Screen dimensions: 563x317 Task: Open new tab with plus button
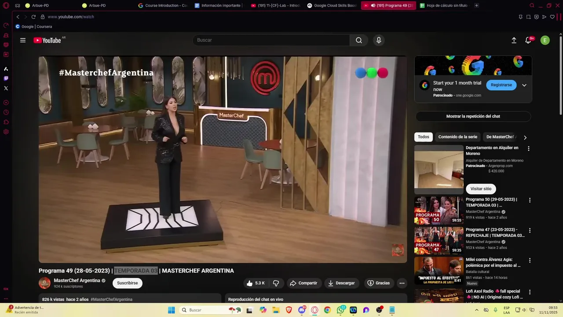click(476, 6)
